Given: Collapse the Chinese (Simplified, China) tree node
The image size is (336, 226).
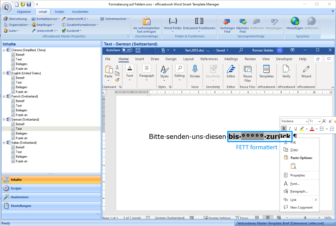Looking at the screenshot, I should 4,50.
